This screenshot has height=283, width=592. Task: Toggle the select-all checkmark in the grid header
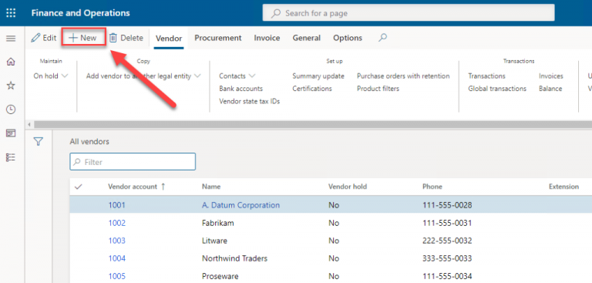point(79,187)
